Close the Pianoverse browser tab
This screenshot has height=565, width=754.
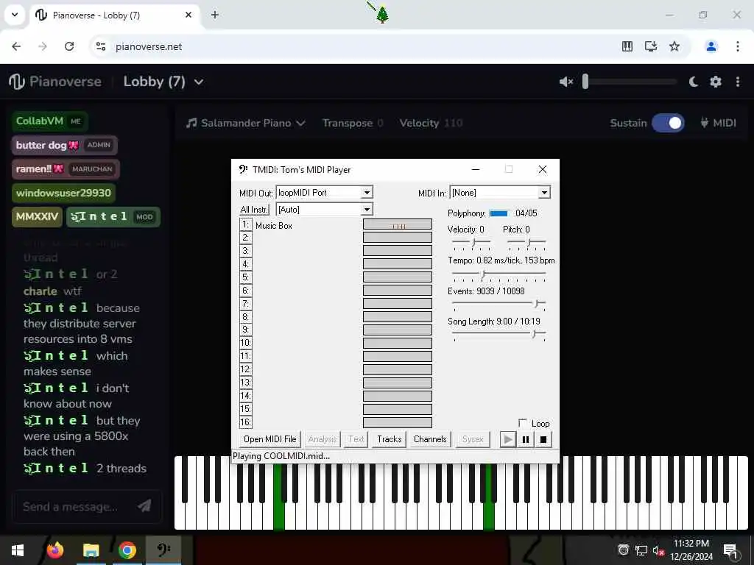(188, 15)
